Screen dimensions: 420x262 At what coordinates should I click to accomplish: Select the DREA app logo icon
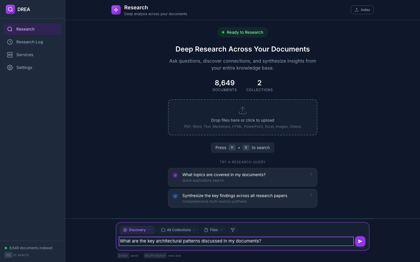(x=10, y=9)
